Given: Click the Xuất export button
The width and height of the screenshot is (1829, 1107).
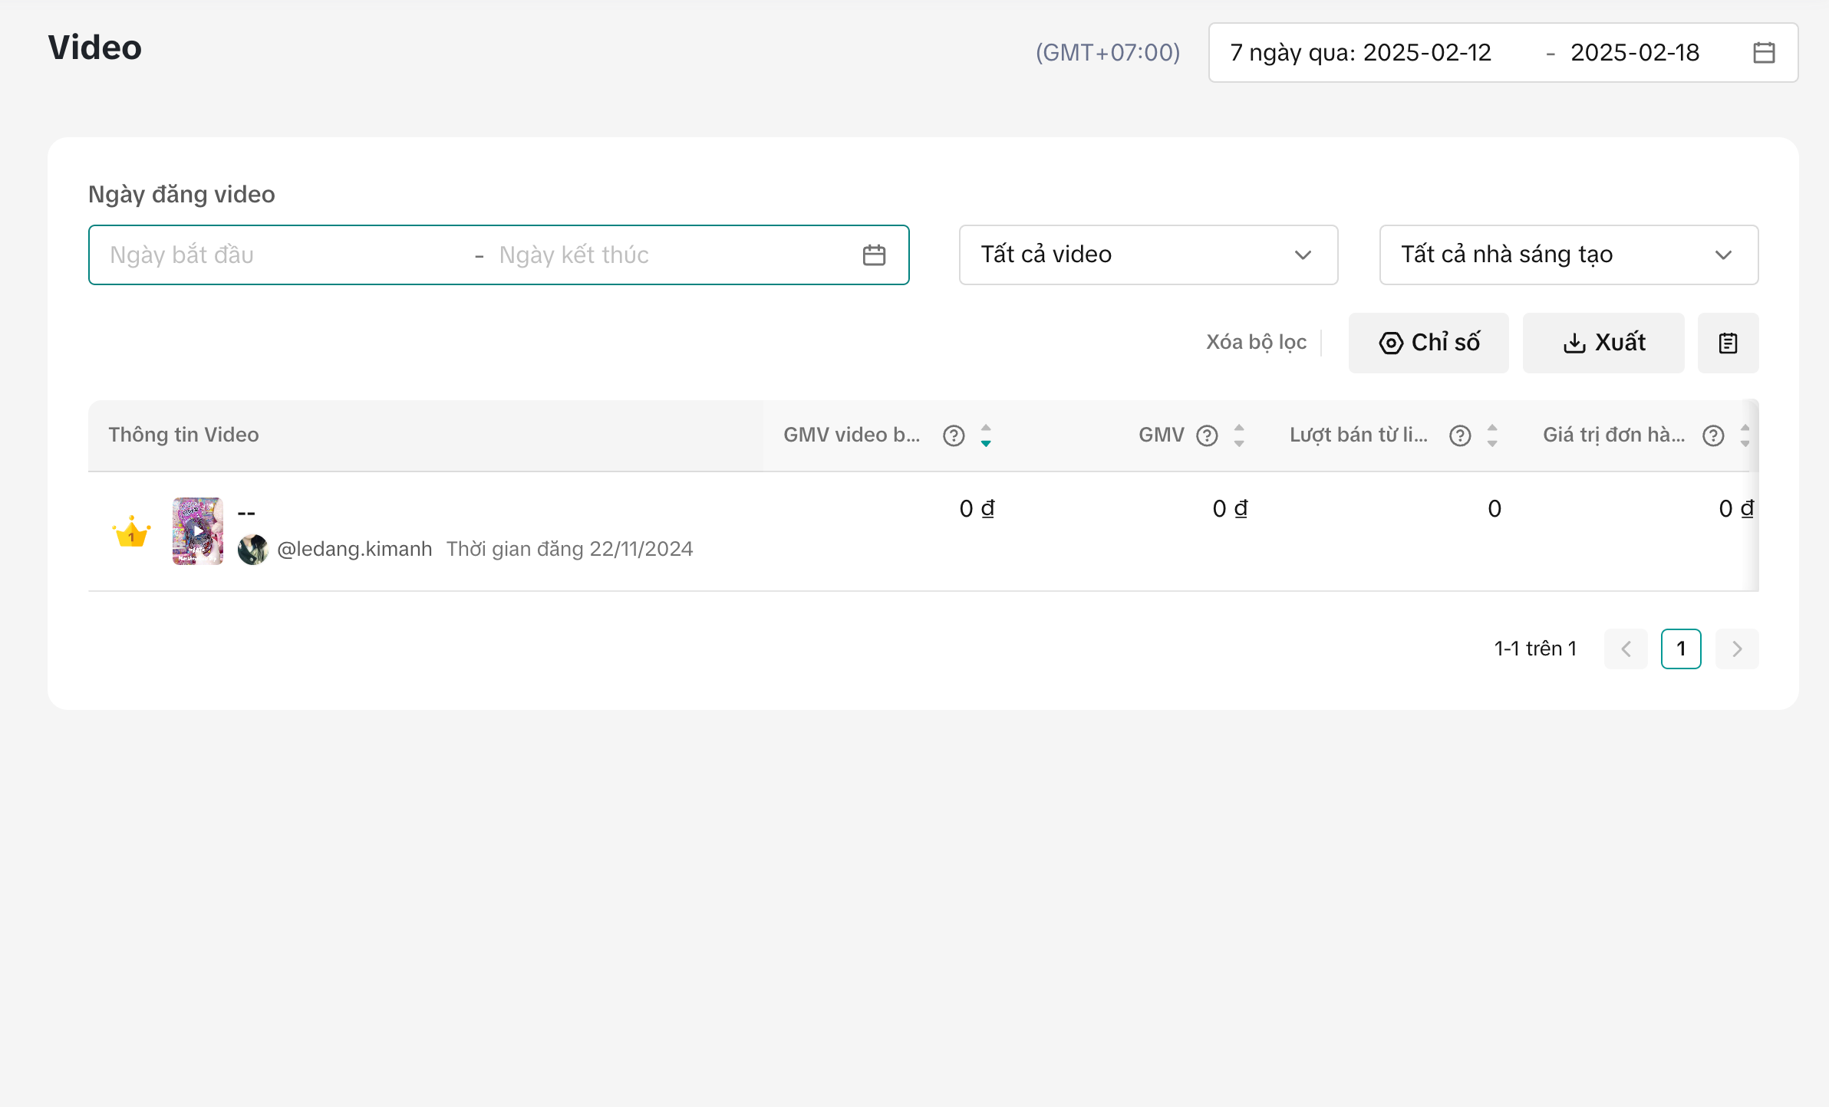Looking at the screenshot, I should 1603,343.
